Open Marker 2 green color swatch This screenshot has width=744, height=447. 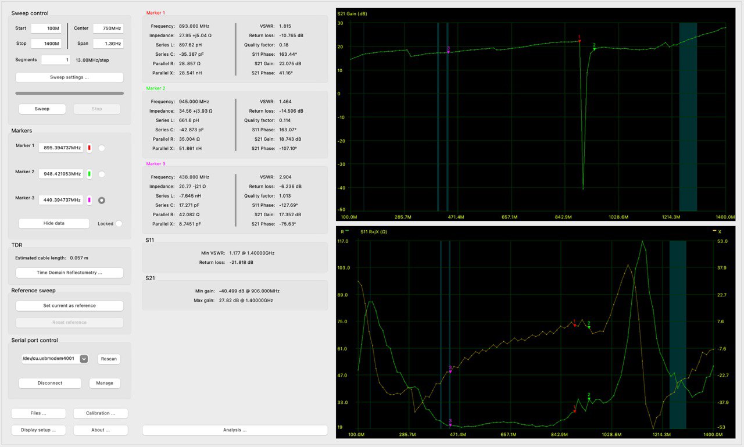pyautogui.click(x=90, y=174)
